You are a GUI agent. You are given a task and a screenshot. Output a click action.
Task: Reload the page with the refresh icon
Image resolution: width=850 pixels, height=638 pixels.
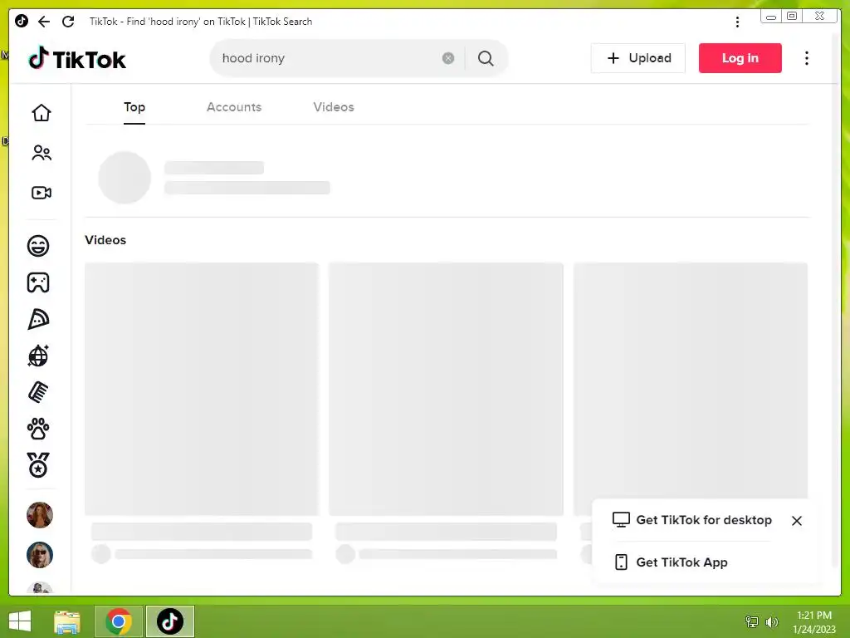click(68, 21)
